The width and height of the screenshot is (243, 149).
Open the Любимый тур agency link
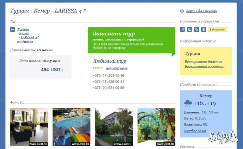(110, 61)
